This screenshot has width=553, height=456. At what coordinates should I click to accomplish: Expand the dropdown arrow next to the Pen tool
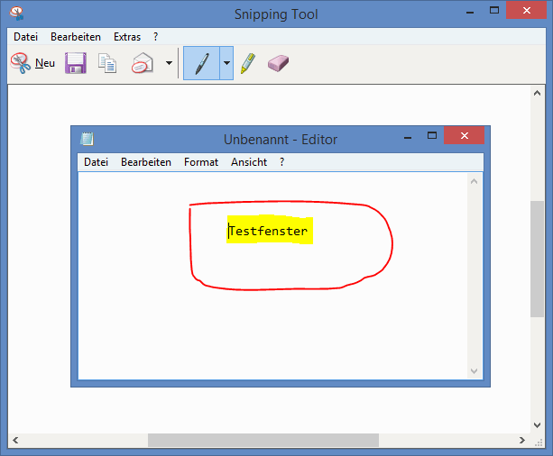pos(226,63)
